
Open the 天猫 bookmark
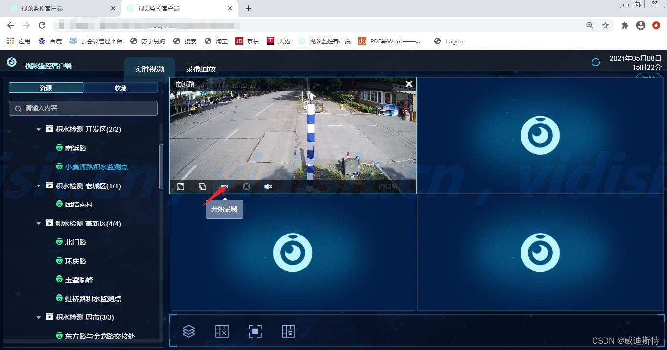(x=279, y=41)
